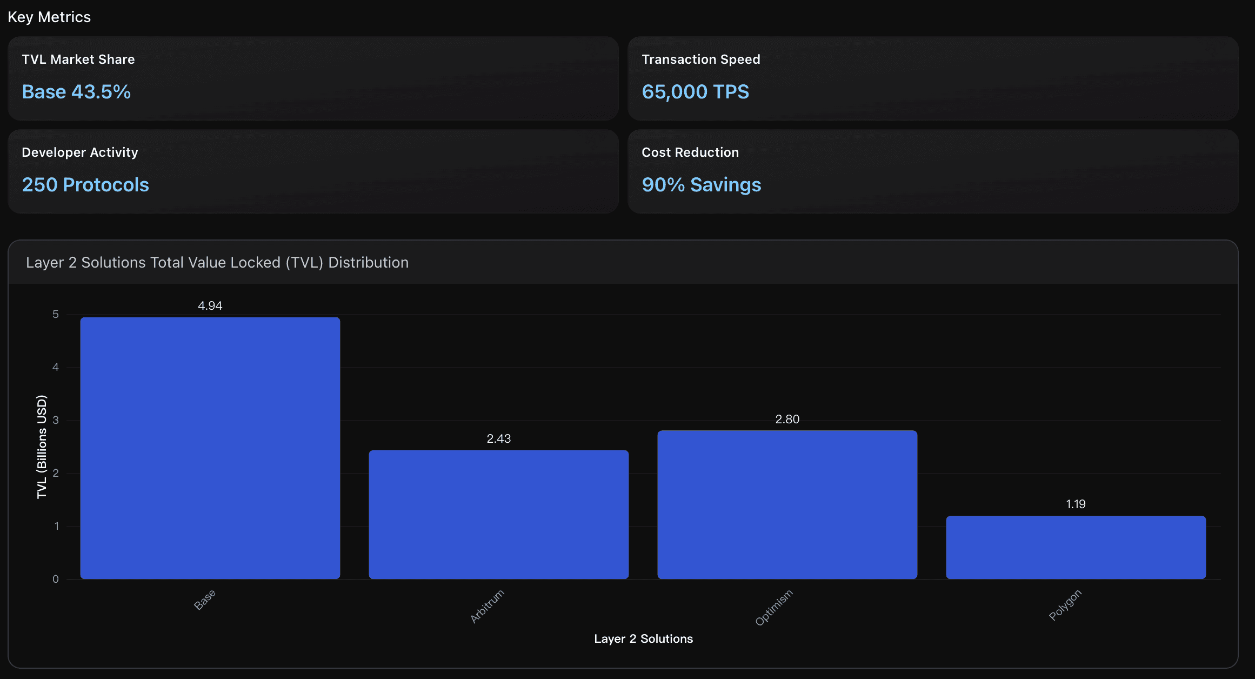Open the TVL Market Share card
1255x679 pixels.
click(313, 78)
